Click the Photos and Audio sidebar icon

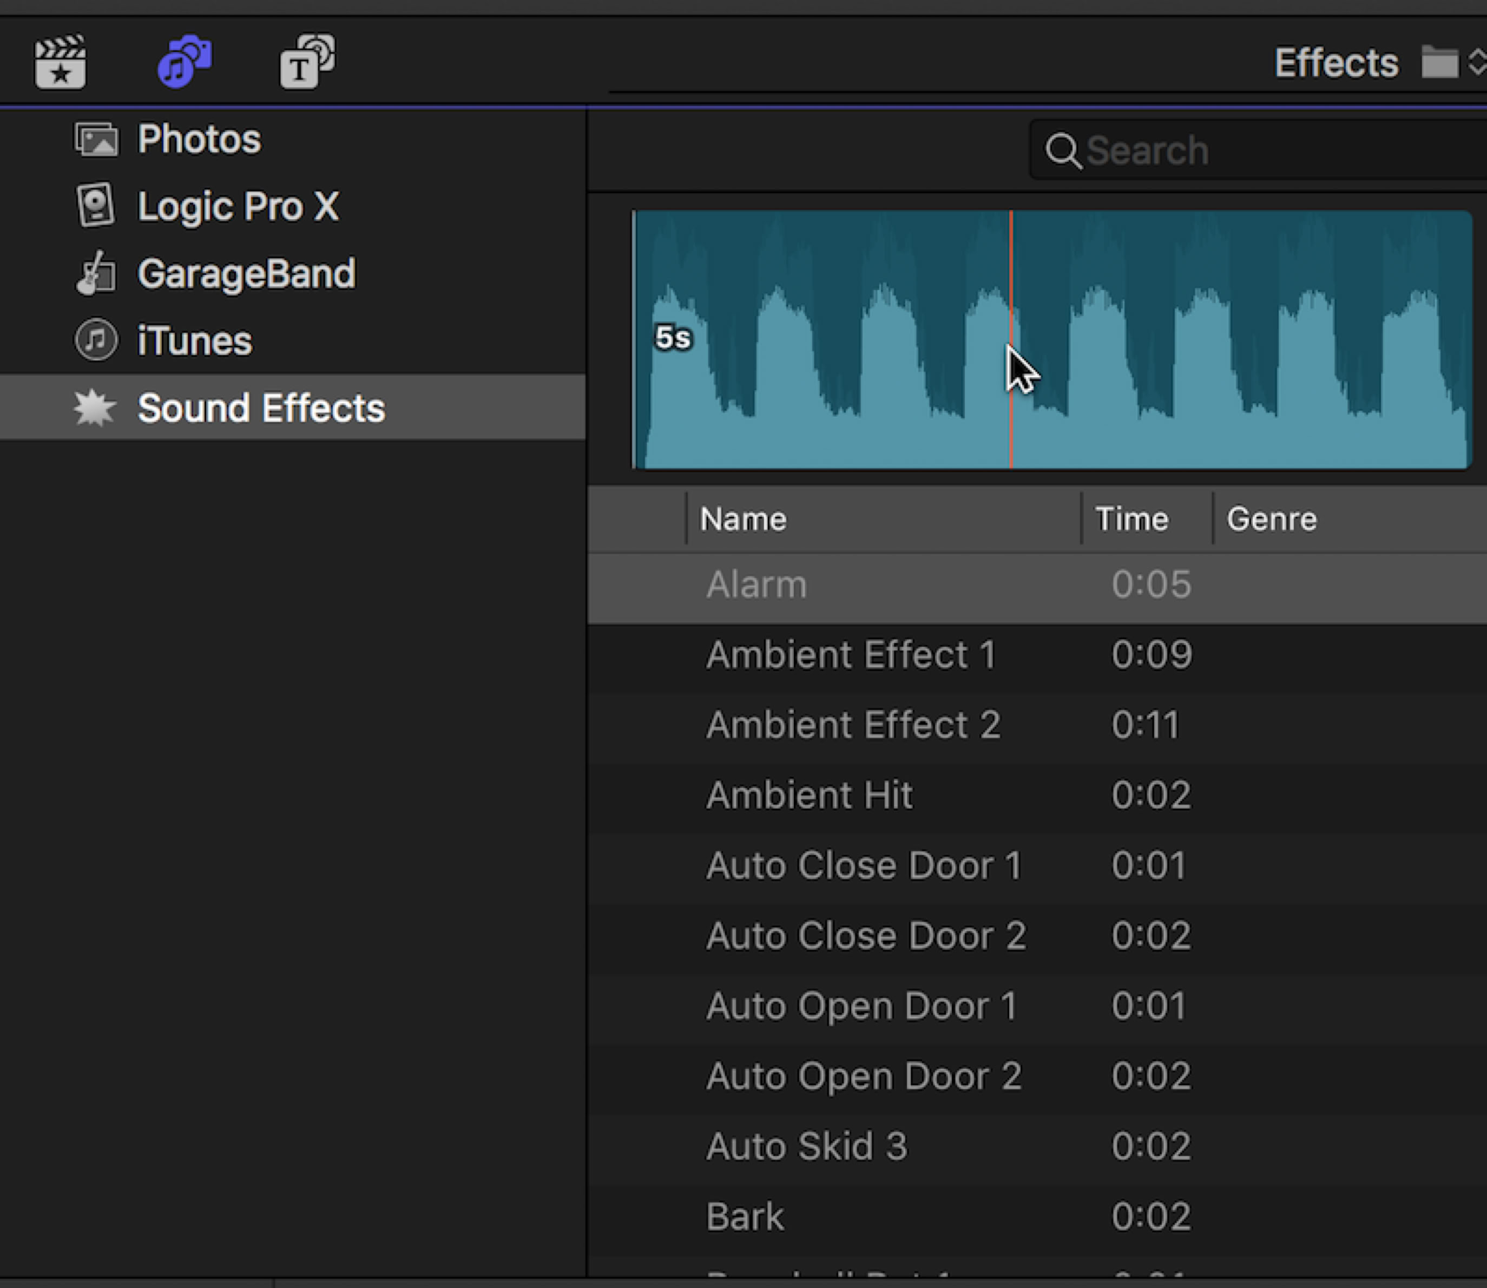coord(185,61)
